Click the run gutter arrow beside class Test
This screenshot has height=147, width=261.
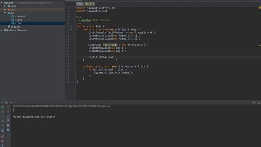pos(72,26)
